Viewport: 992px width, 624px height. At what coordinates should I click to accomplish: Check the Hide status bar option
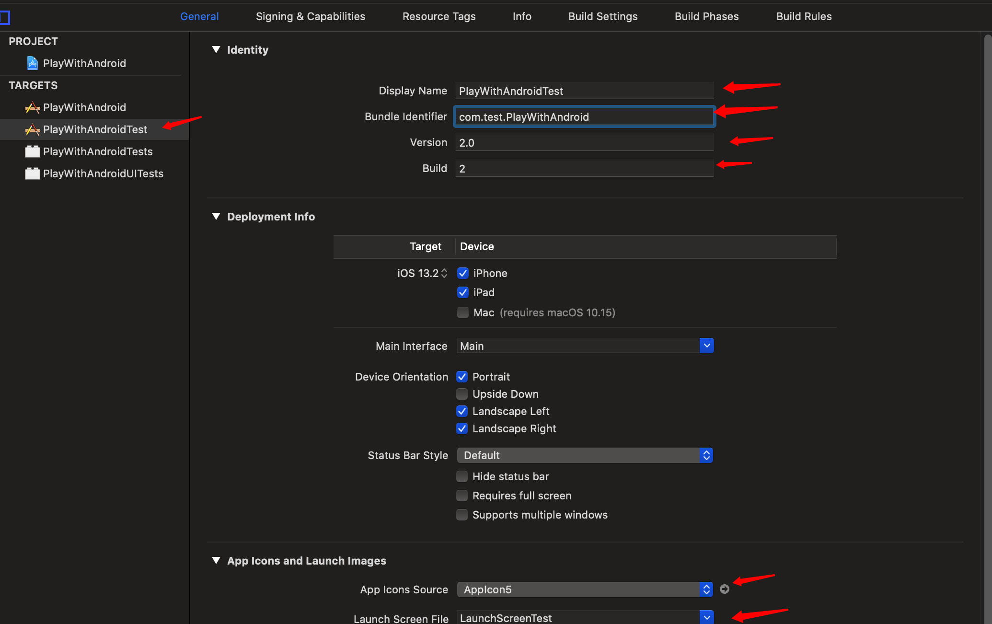coord(462,476)
